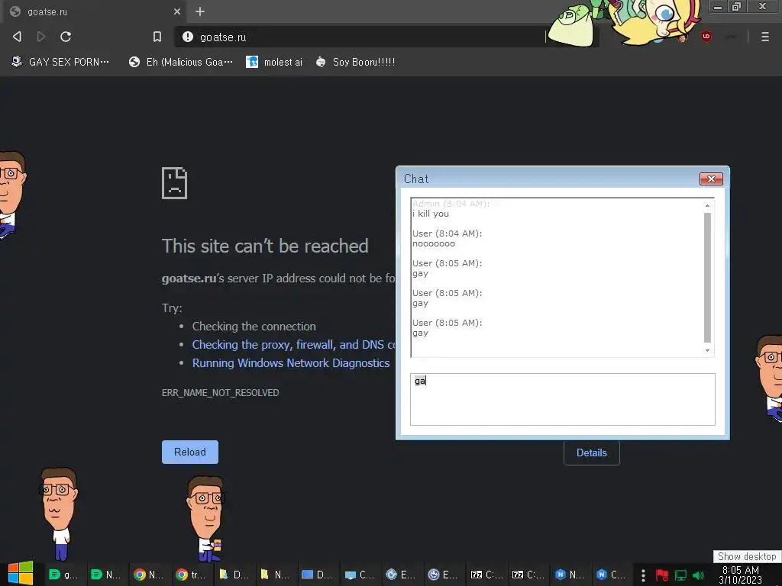Open the second 7-Zip taskbar item
This screenshot has width=782, height=586.
tap(528, 575)
